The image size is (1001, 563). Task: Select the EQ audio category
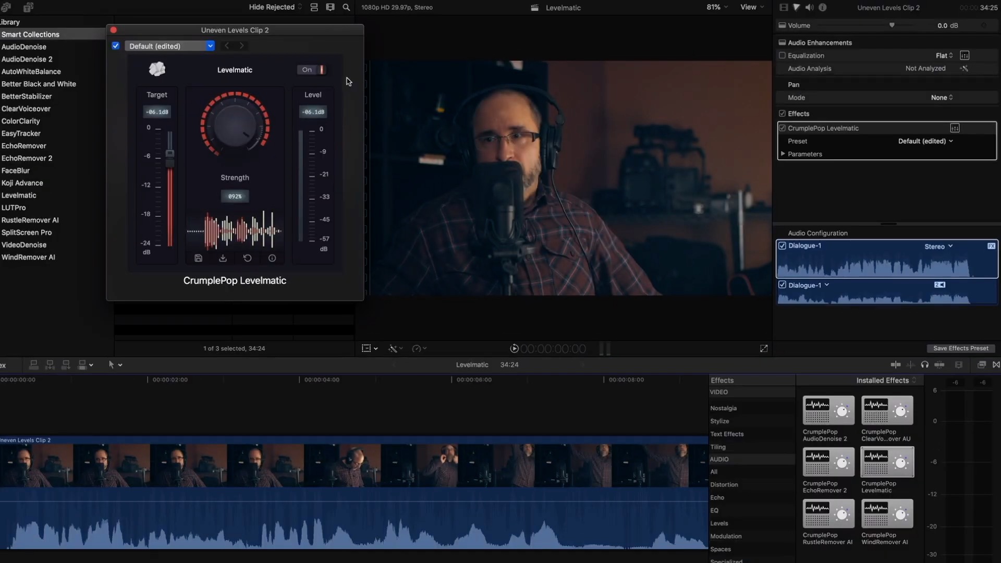tap(714, 510)
